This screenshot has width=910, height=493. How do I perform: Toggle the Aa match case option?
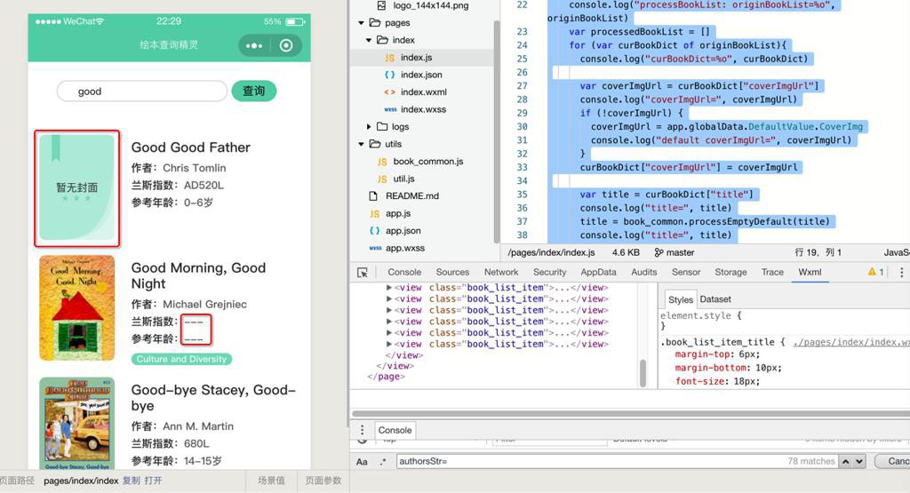362,462
